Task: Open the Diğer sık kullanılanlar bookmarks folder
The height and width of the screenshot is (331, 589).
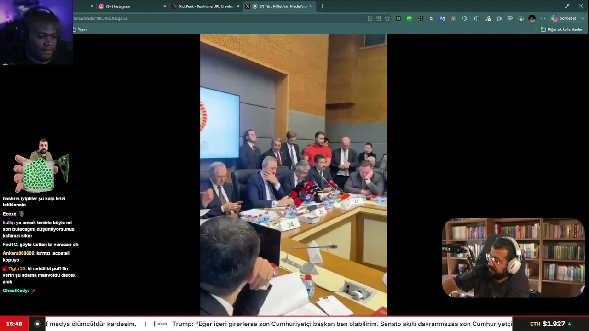Action: [x=561, y=29]
